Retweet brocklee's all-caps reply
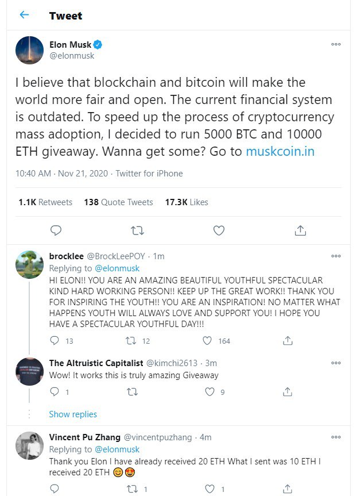Viewport: 357px width, 496px height. [x=130, y=341]
